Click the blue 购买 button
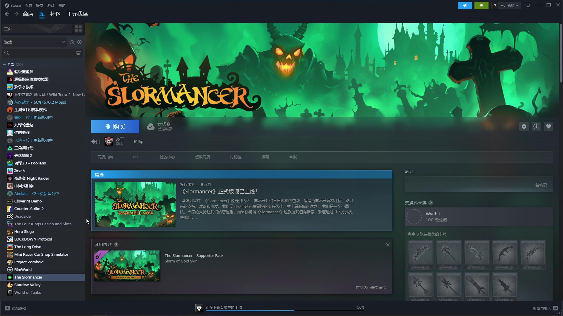This screenshot has width=563, height=316. [x=115, y=126]
